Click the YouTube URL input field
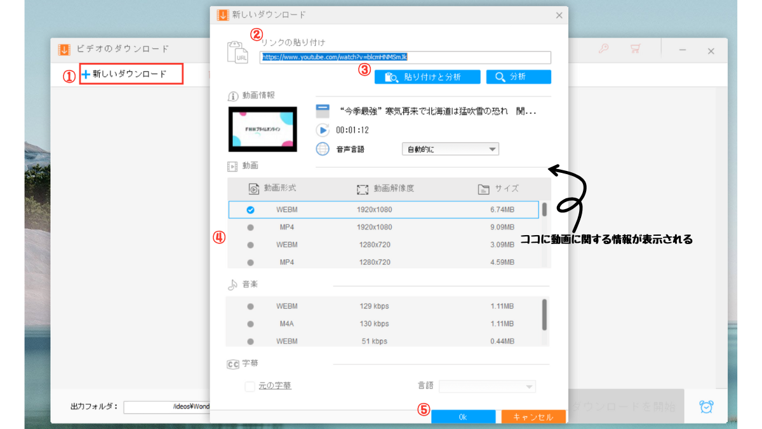762x429 pixels. tap(405, 57)
